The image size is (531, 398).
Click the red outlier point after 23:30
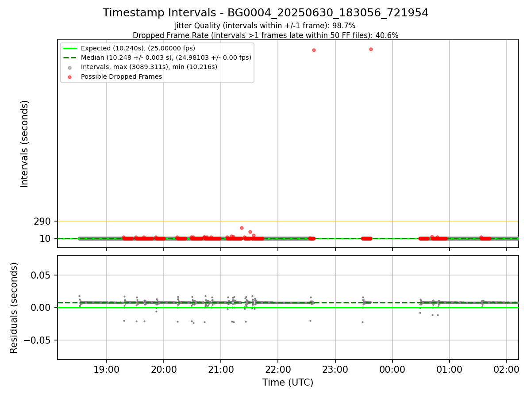[x=371, y=49]
